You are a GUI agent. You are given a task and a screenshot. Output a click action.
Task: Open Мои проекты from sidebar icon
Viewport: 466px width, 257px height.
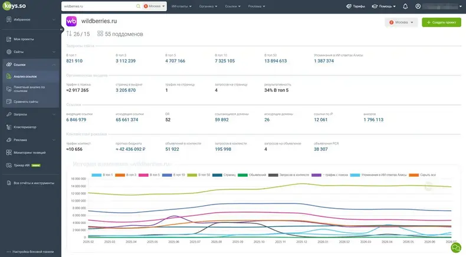[x=9, y=39]
